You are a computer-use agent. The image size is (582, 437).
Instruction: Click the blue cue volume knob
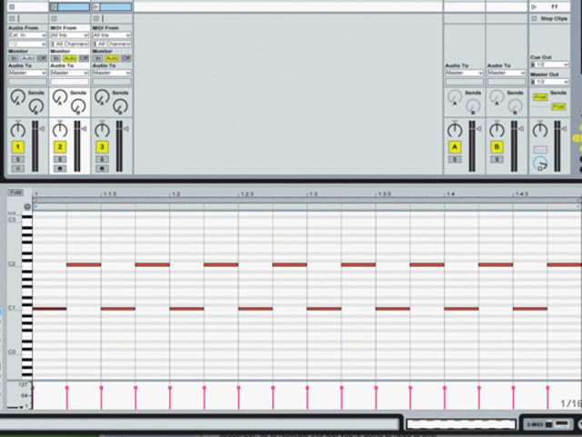point(540,164)
